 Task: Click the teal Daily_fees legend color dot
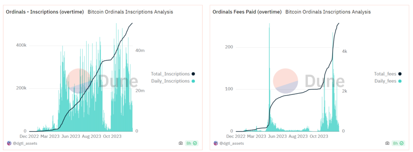400,81
